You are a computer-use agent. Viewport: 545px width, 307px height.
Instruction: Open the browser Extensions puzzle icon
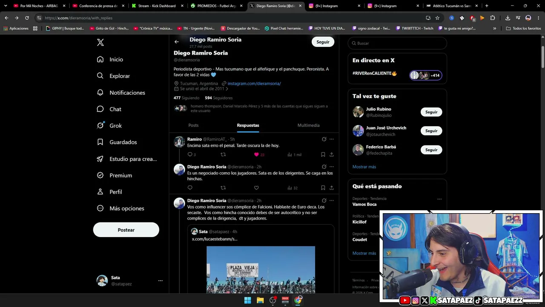[x=493, y=18]
